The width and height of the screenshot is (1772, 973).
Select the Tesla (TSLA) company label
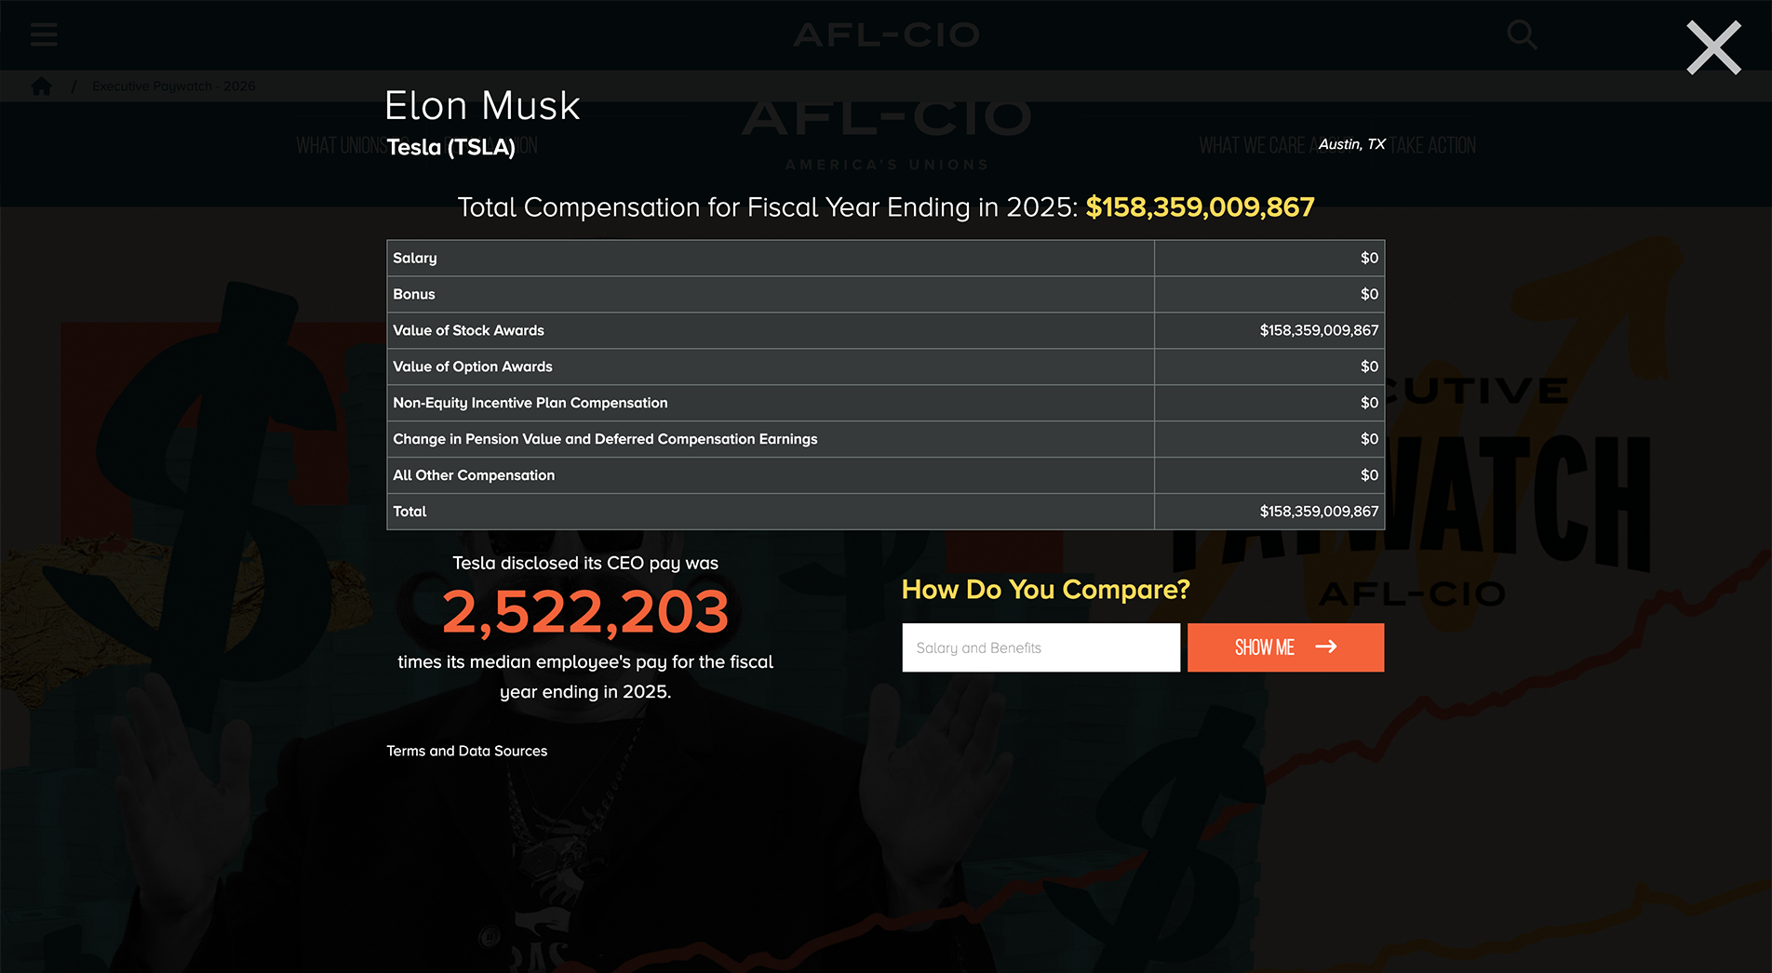tap(451, 147)
